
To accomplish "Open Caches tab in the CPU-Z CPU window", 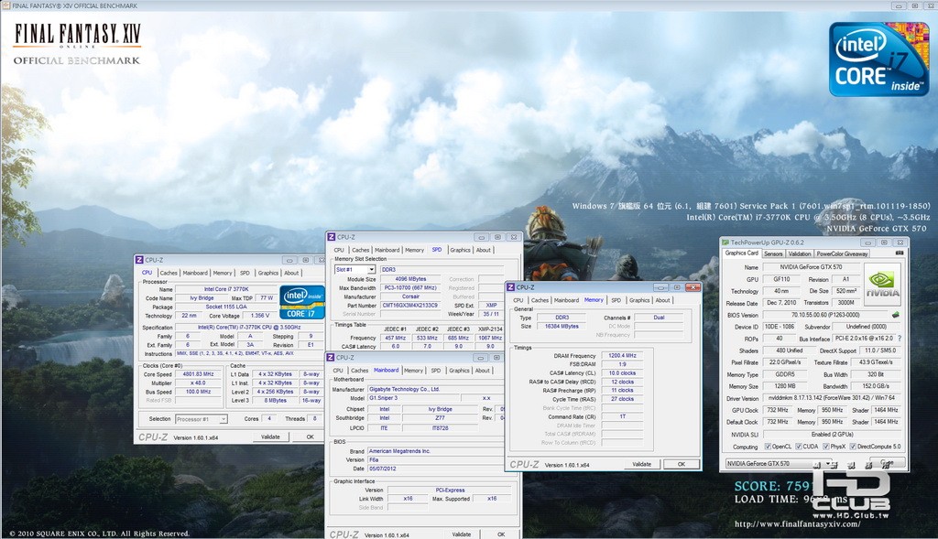I will point(169,273).
